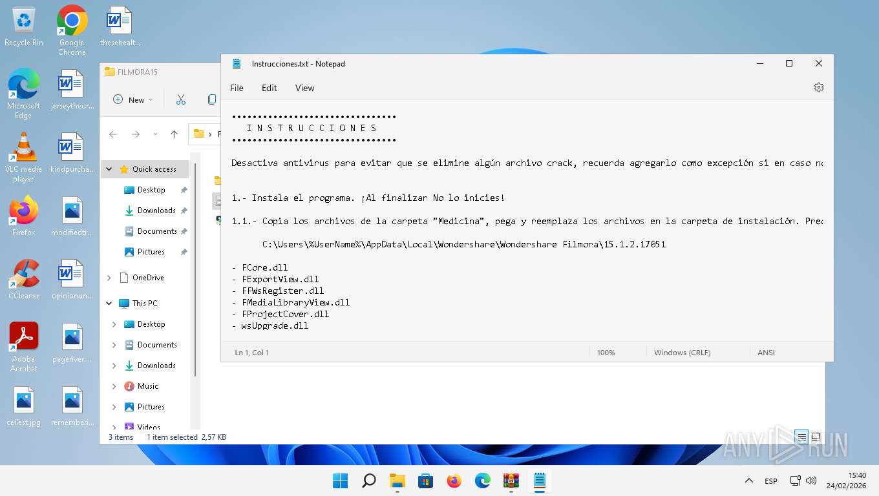879x496 pixels.
Task: Go back in File Explorer navigation
Action: [x=113, y=134]
